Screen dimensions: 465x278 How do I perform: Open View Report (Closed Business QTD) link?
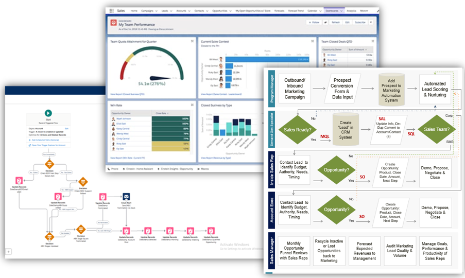127,94
